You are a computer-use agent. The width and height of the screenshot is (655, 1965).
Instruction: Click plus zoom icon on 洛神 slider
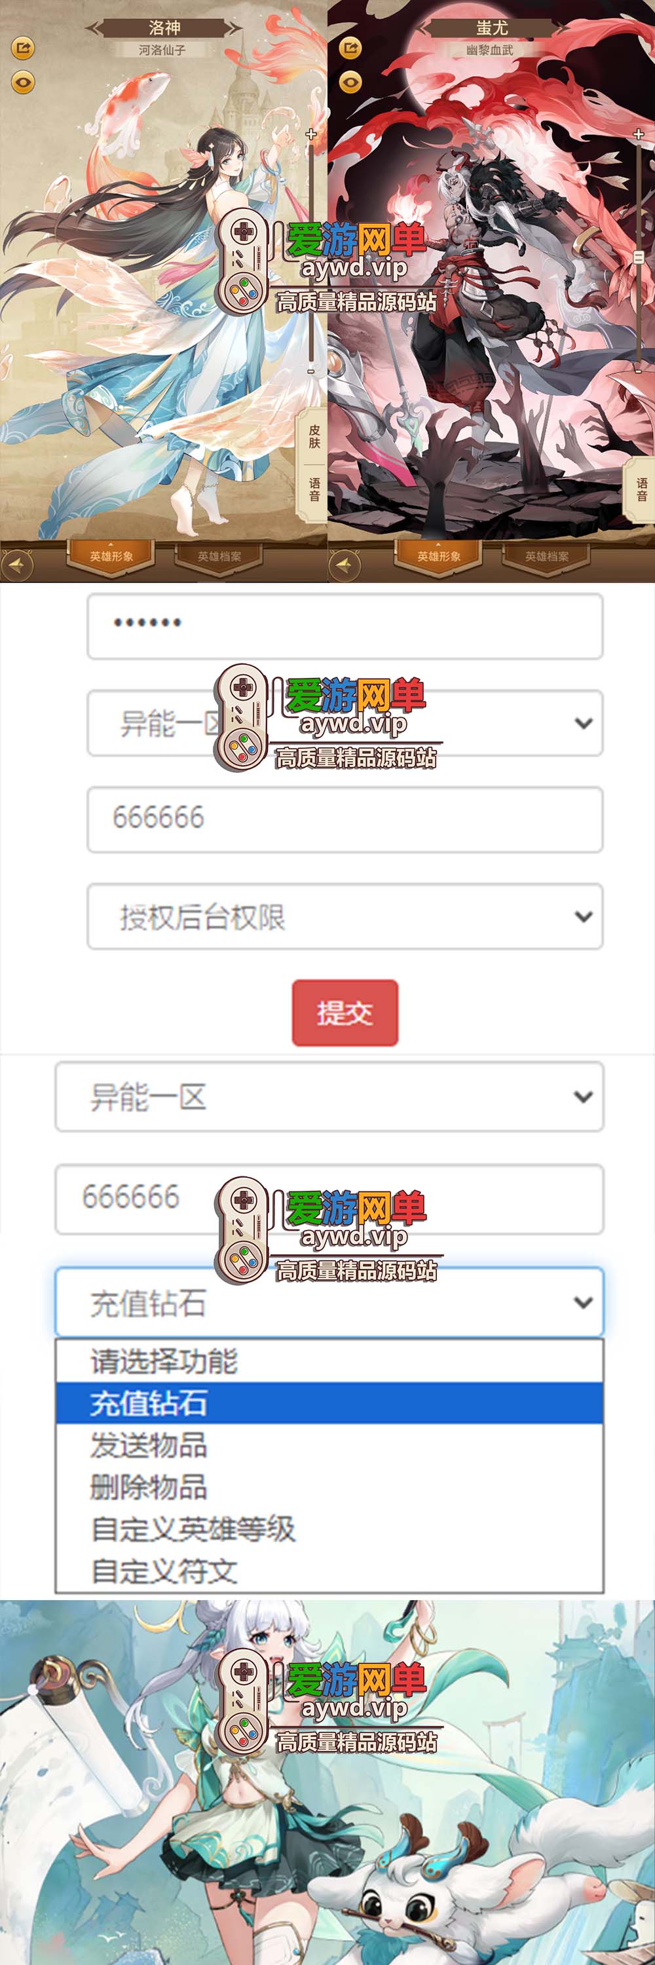(x=311, y=134)
